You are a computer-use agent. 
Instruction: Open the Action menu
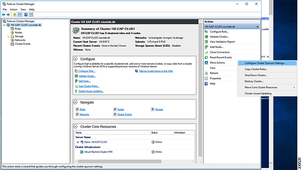coord(13,9)
